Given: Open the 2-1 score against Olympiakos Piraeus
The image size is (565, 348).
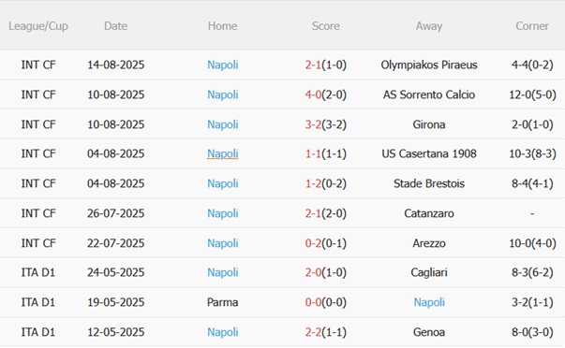Looking at the screenshot, I should 313,65.
